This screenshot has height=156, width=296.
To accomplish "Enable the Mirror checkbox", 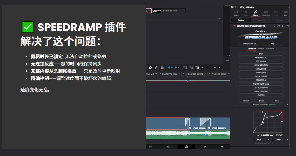I will coord(273,140).
